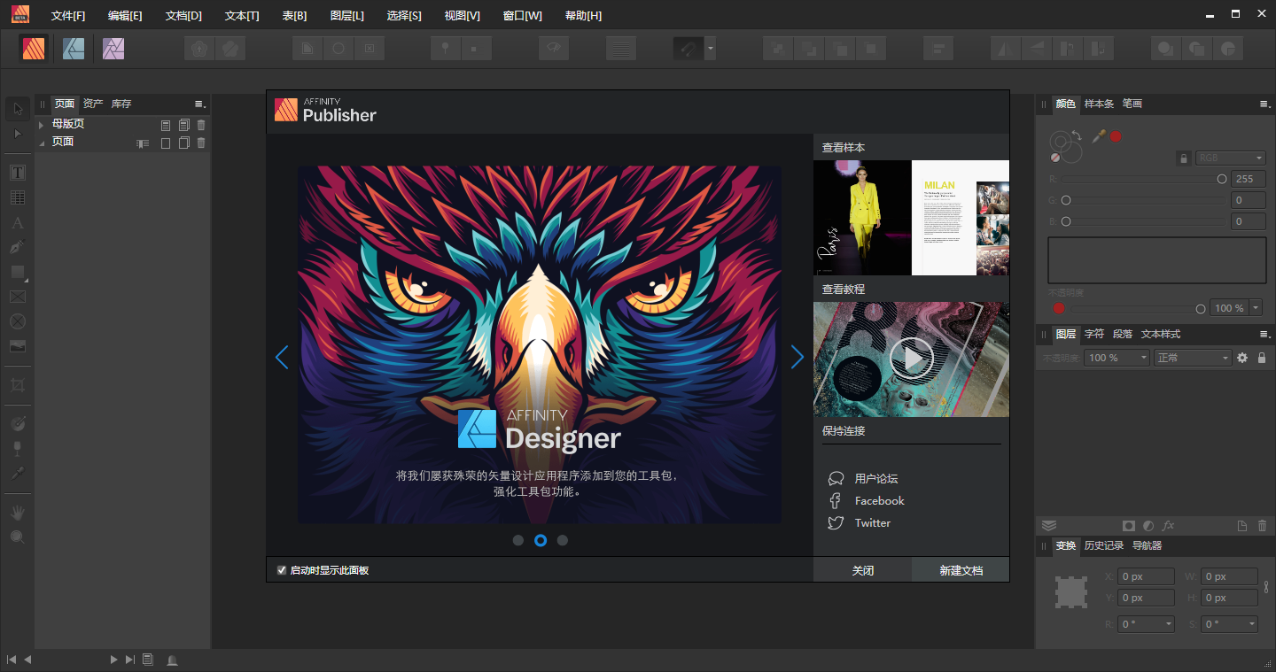
Task: Select the Frame Text tool
Action: point(18,173)
